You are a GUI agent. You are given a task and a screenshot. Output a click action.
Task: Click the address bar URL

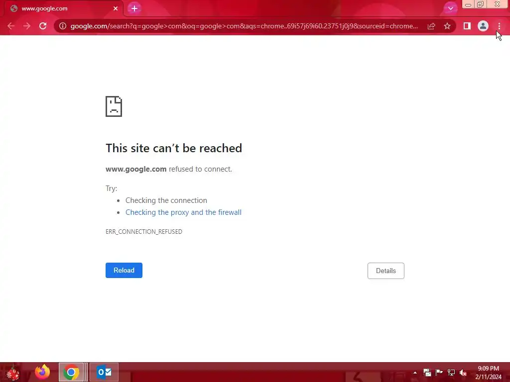click(x=244, y=26)
